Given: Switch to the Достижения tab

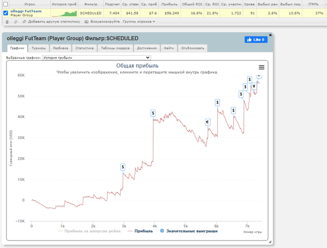Looking at the screenshot, I should pyautogui.click(x=147, y=48).
